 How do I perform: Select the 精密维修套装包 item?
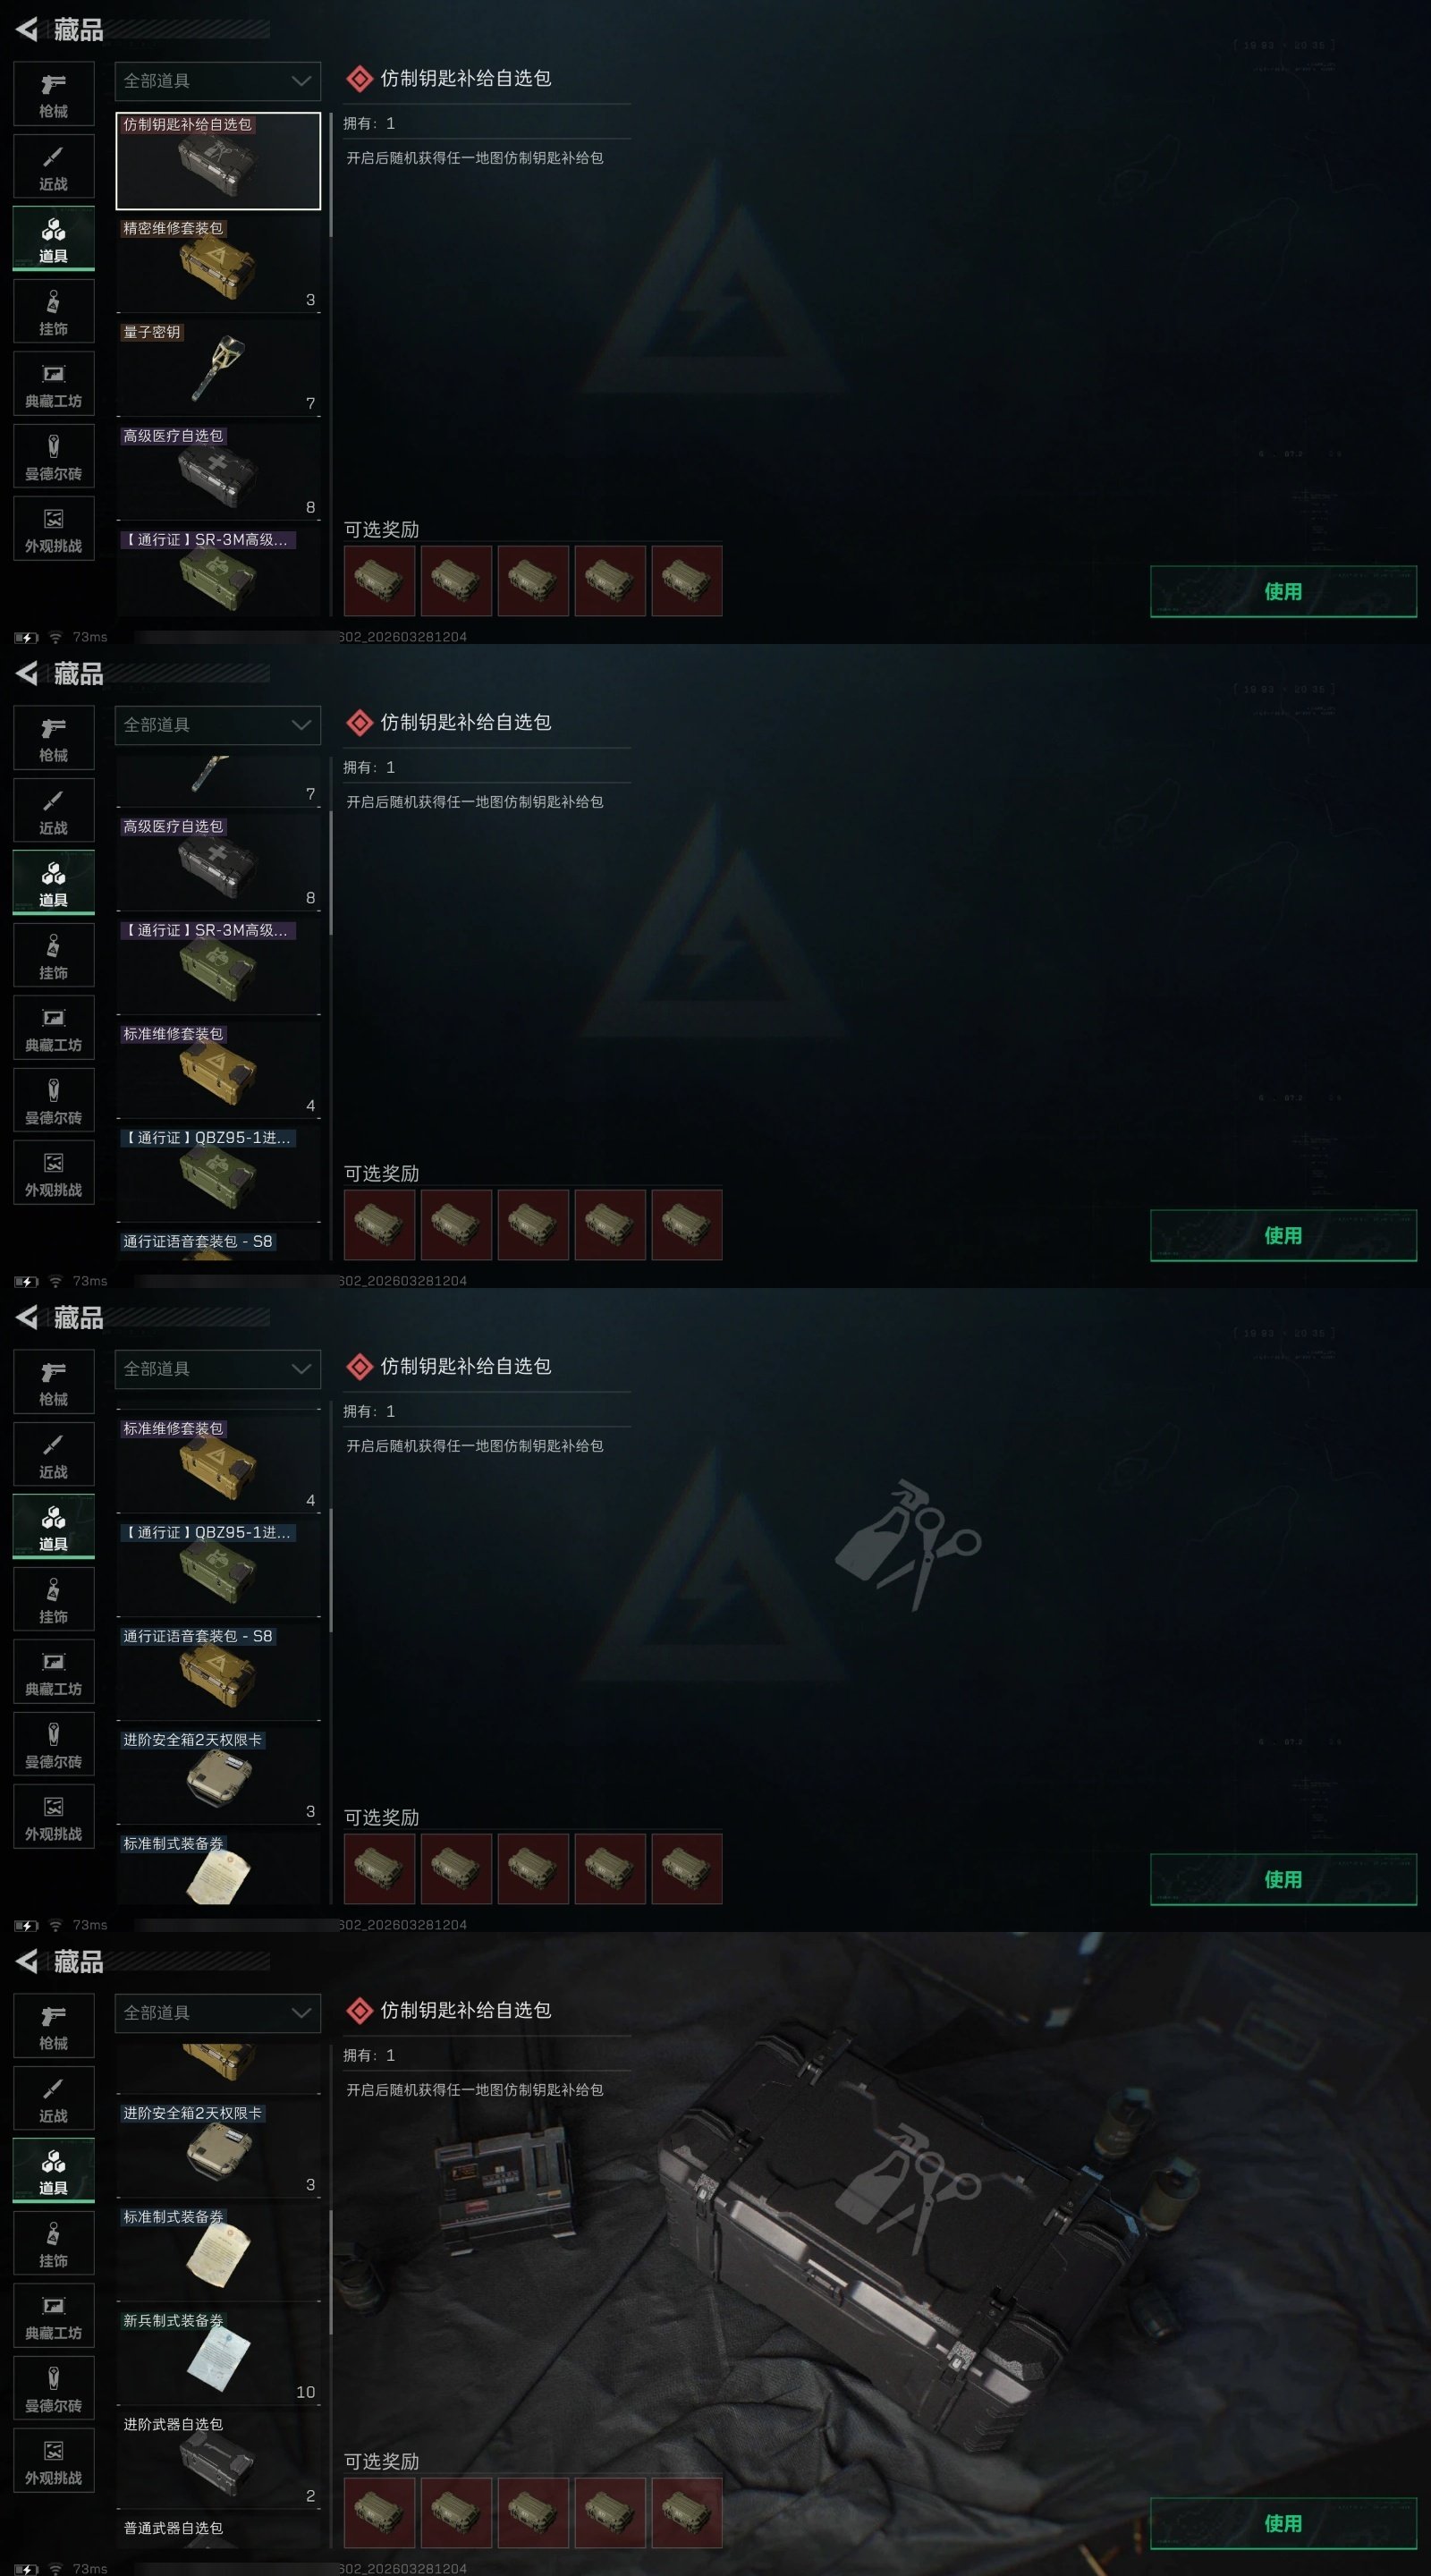218,264
